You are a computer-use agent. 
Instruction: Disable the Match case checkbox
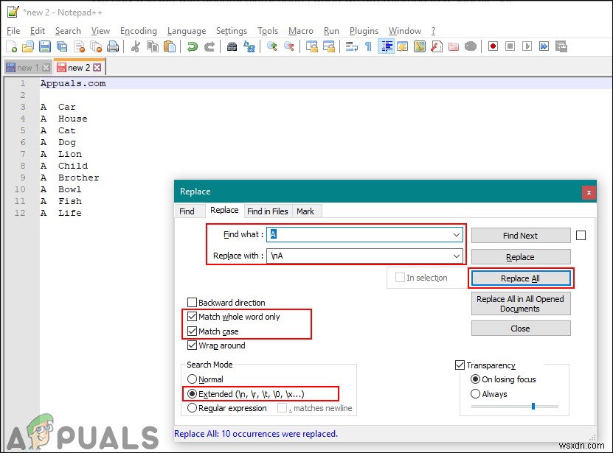193,331
